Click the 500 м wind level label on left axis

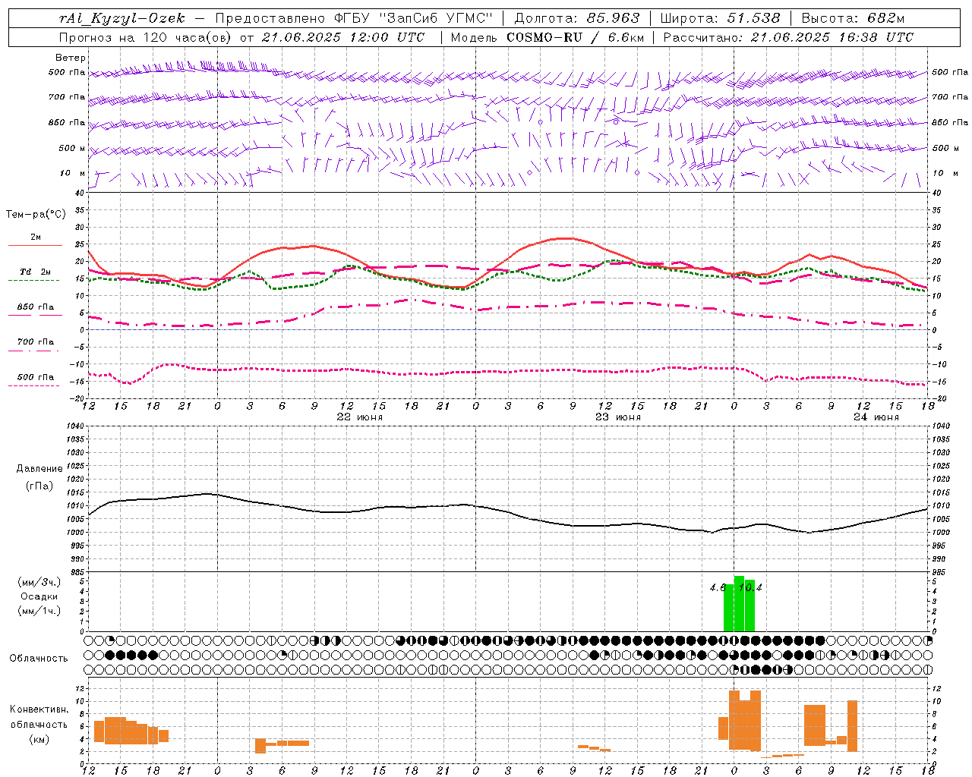[x=72, y=148]
